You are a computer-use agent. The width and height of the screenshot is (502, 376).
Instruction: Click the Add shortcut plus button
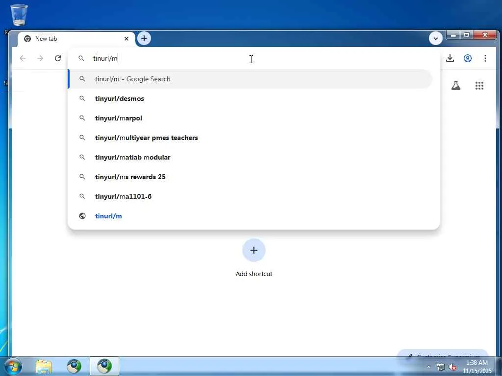coord(254,250)
